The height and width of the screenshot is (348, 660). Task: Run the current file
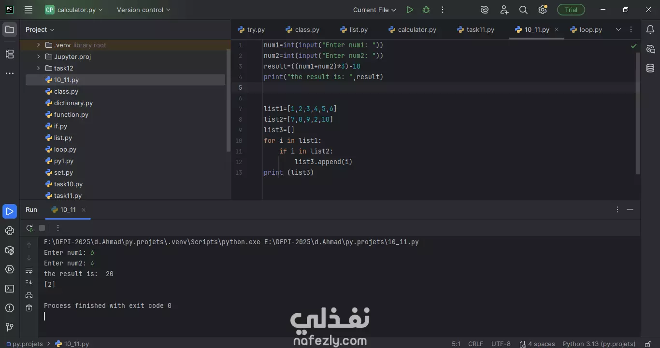(410, 10)
